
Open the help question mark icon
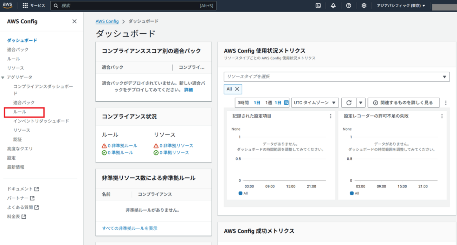pos(348,6)
